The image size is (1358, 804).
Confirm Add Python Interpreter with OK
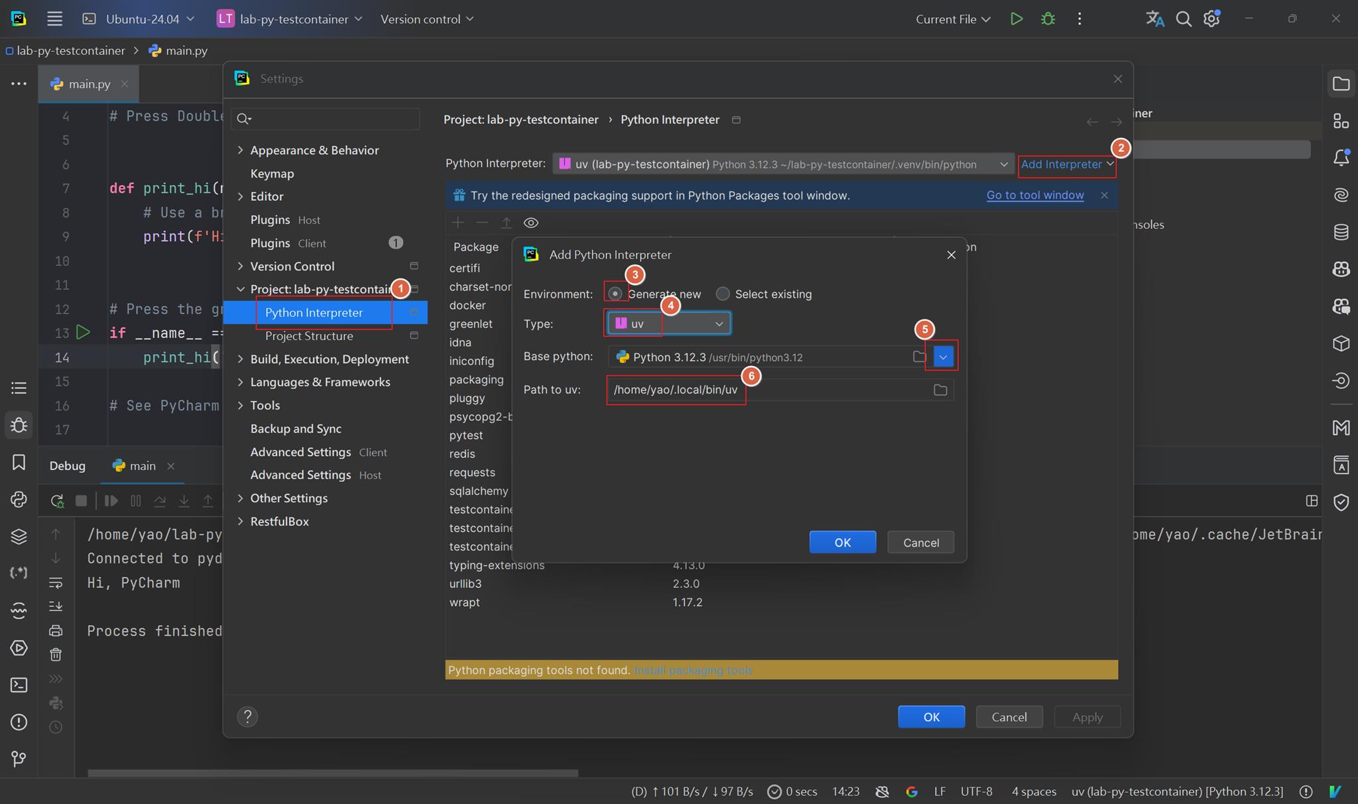(842, 542)
